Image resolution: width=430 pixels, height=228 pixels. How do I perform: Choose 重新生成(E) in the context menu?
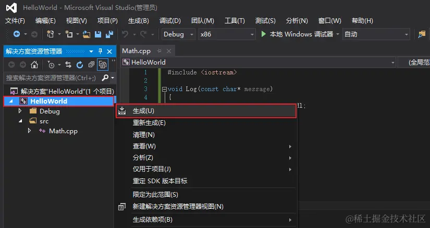(x=206, y=123)
